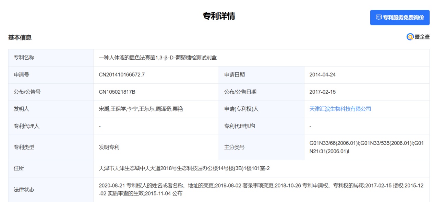432x202 pixels.
Task: Click the 基本信息 section heading
Action: point(20,37)
